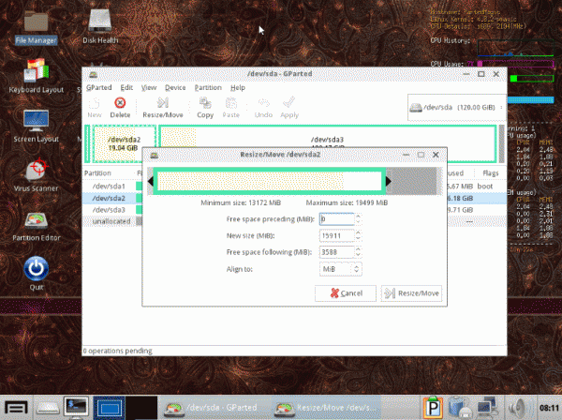Open the Device menu

pyautogui.click(x=175, y=87)
